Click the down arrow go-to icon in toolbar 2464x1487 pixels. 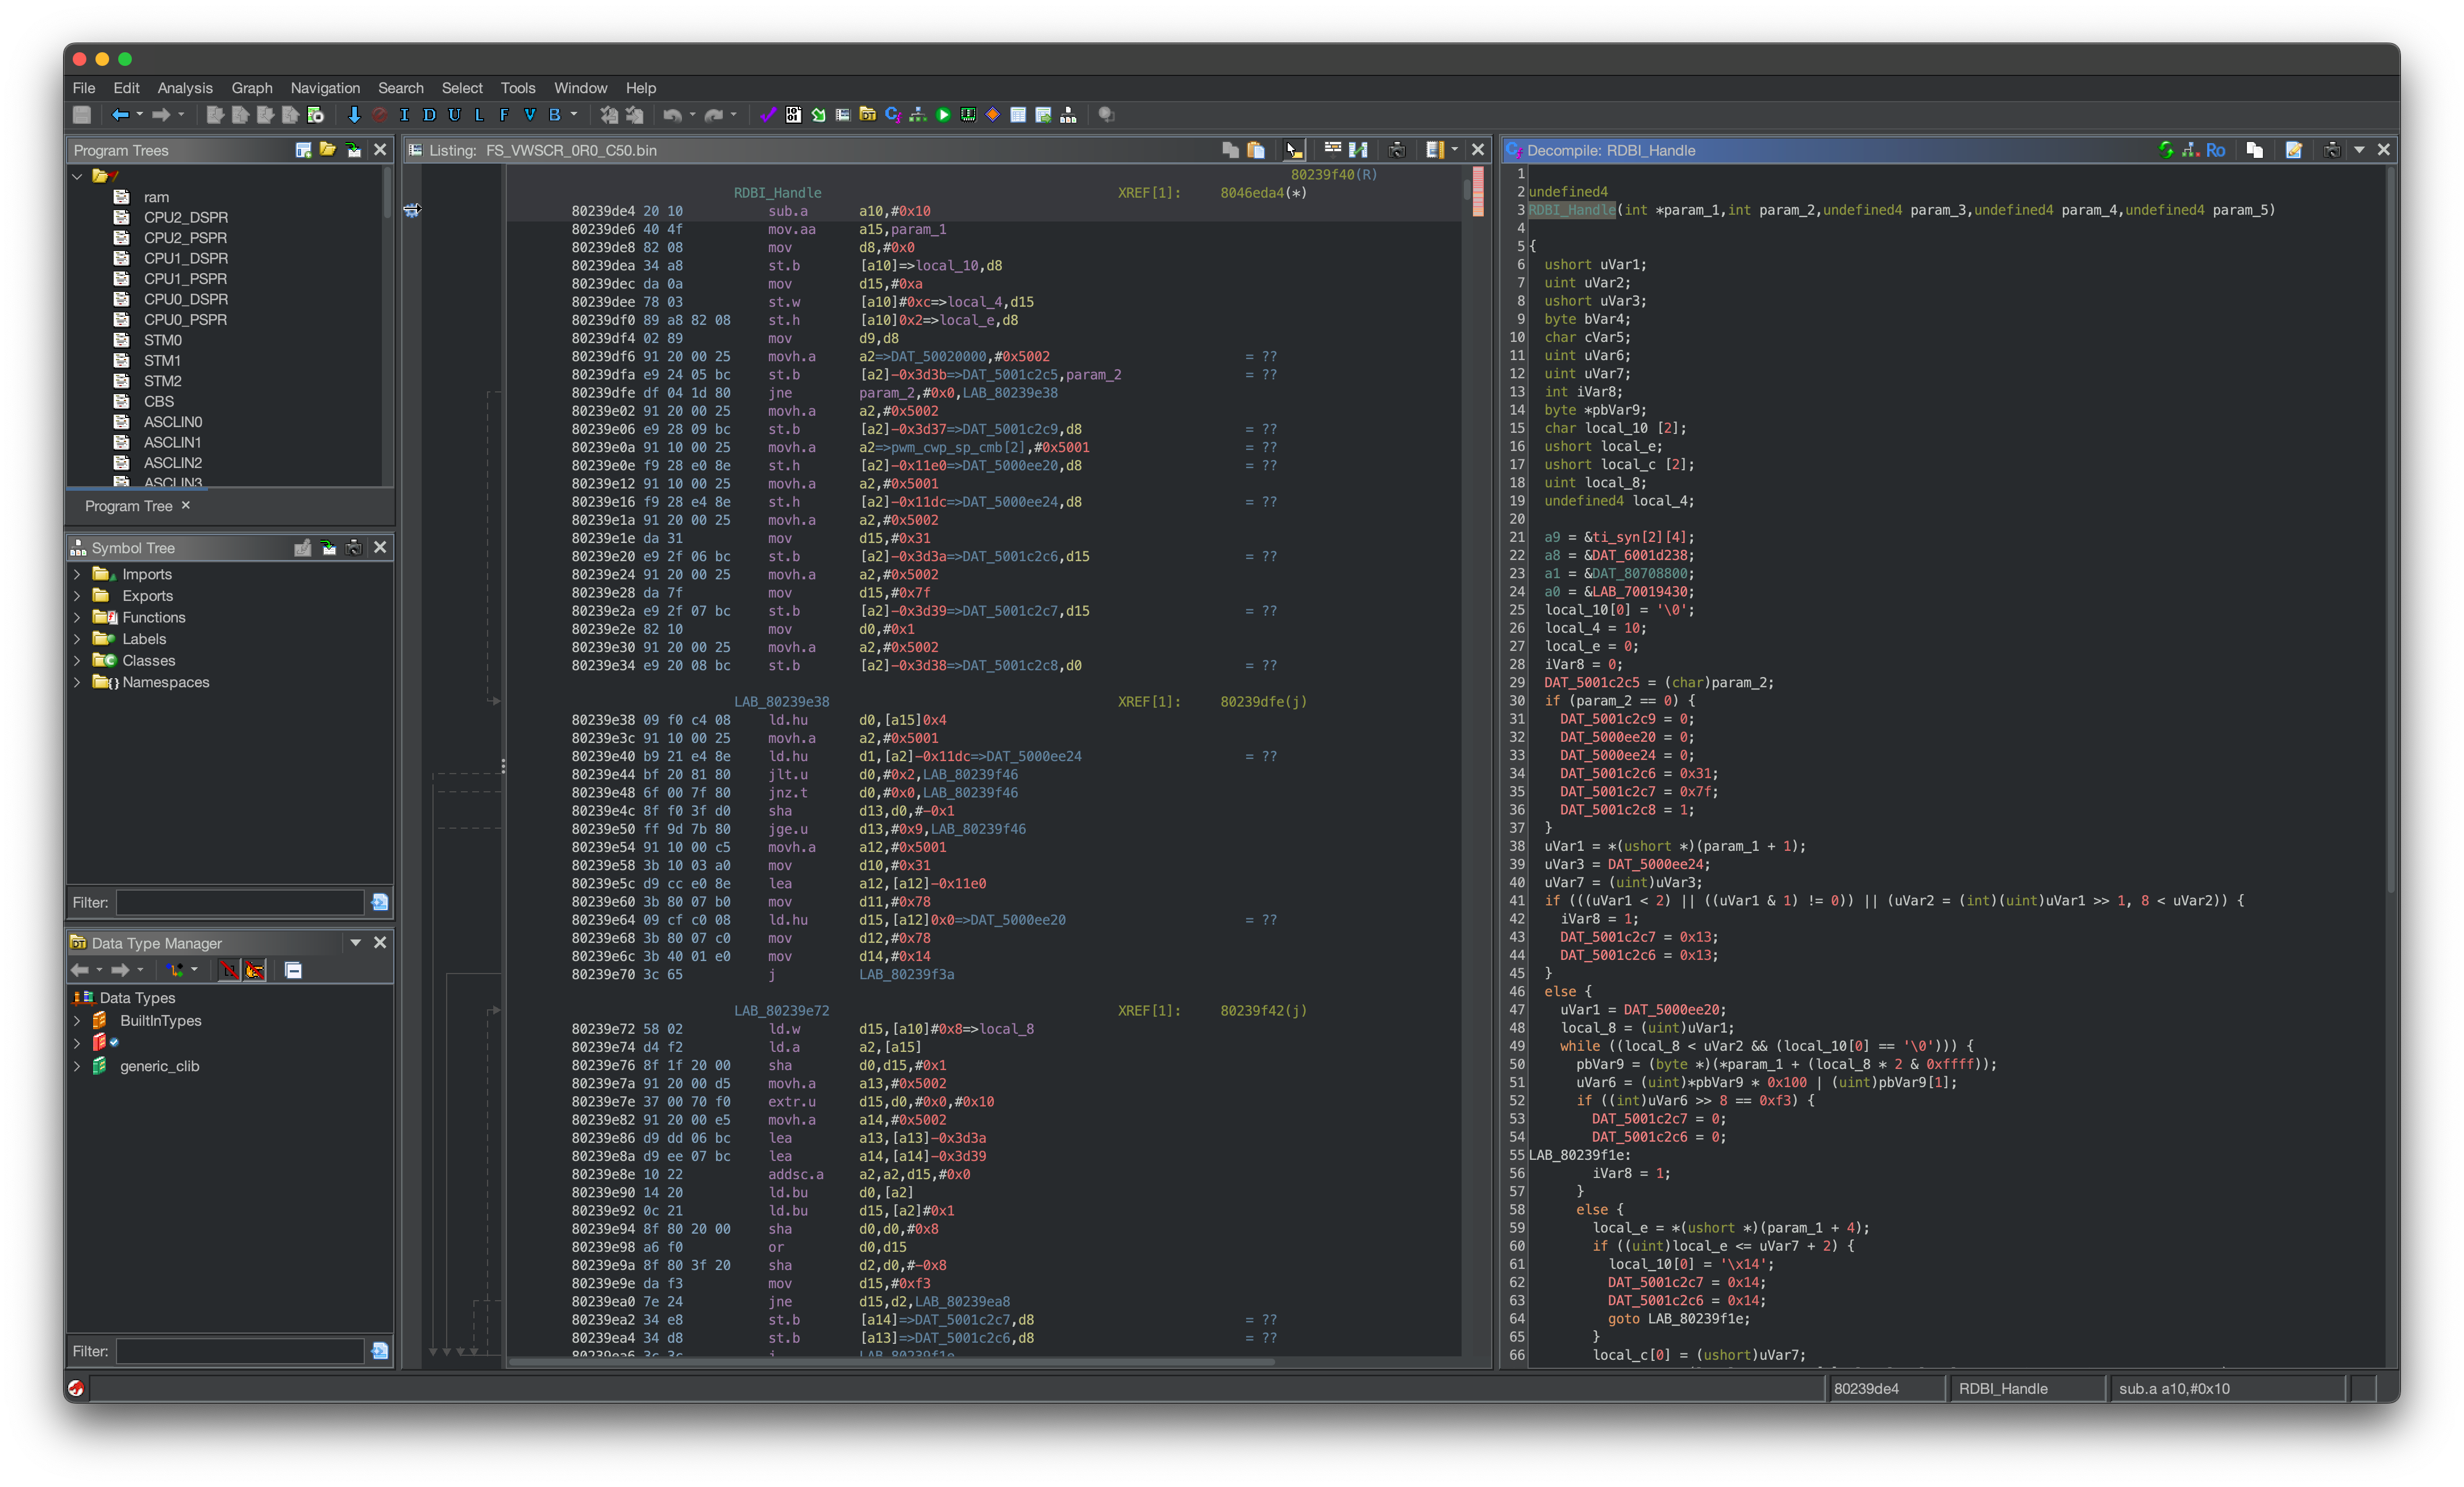pyautogui.click(x=353, y=115)
